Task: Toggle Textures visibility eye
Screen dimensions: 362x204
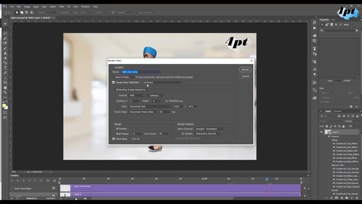Action: pyautogui.click(x=329, y=137)
